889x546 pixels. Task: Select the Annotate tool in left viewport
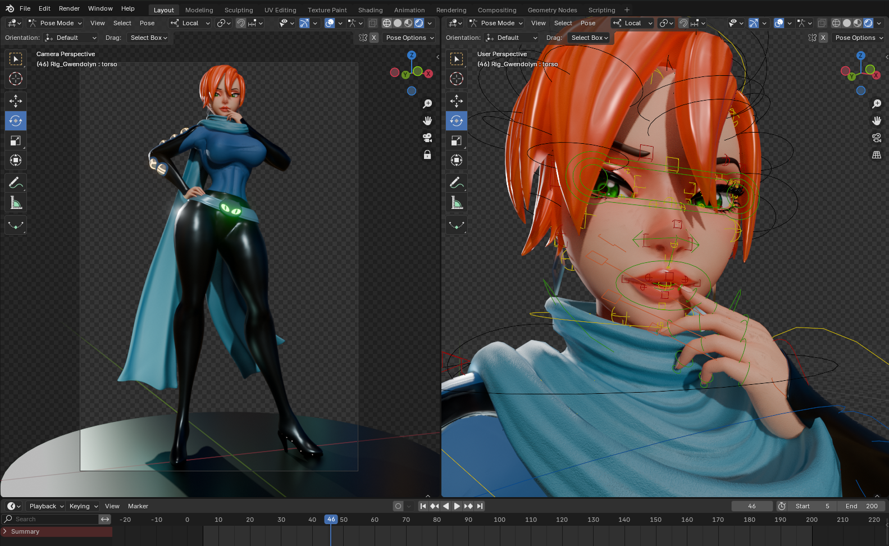click(x=16, y=183)
